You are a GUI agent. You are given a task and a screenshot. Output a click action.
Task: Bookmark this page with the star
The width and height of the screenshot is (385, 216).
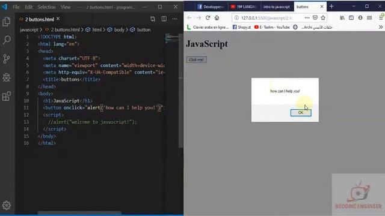coord(323,18)
